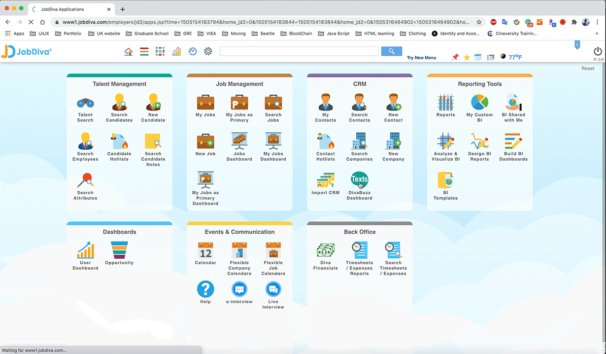Open the colored apps grid icon
This screenshot has width=606, height=354.
pyautogui.click(x=160, y=52)
